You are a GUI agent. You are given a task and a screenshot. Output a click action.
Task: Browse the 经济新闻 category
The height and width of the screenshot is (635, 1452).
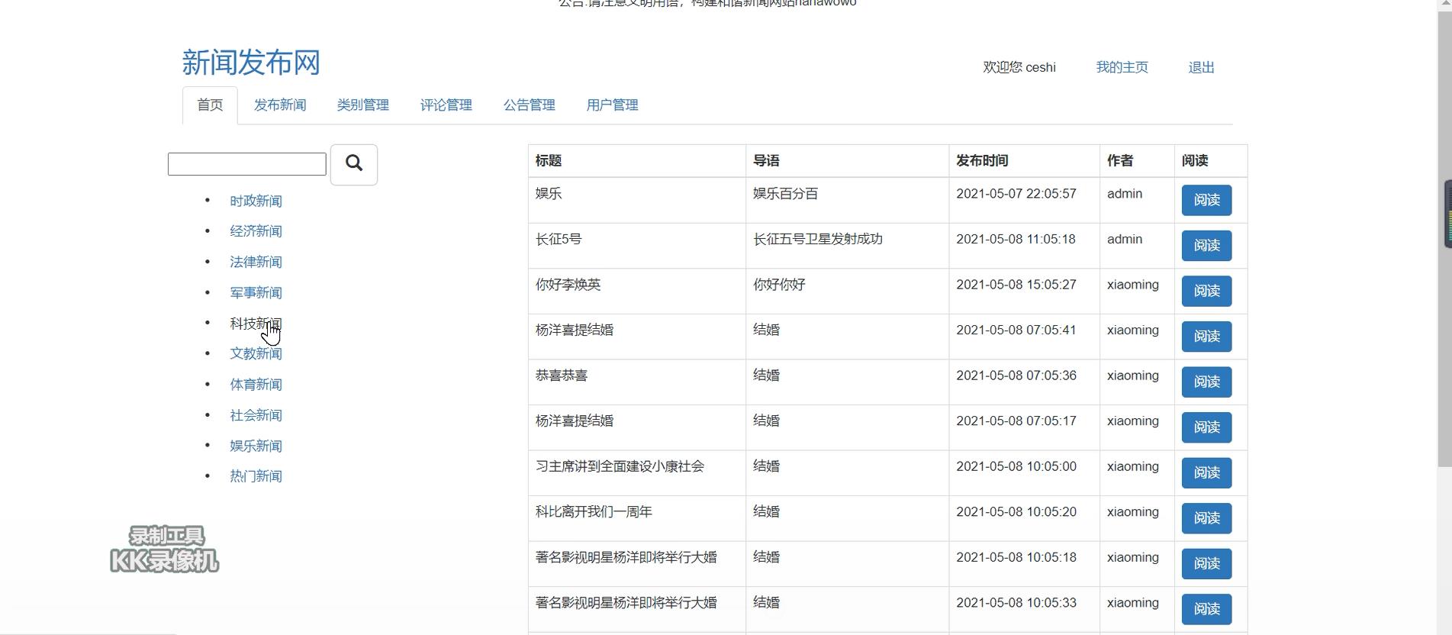(x=256, y=231)
